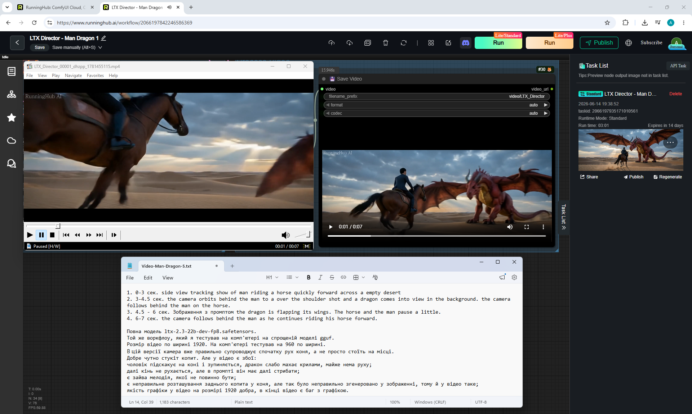
Task: Play the Save Video preview
Action: [331, 227]
